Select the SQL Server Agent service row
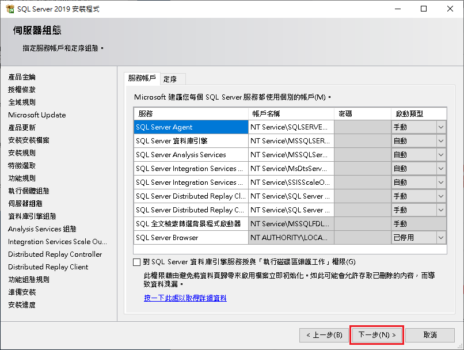The image size is (464, 350). pos(191,127)
